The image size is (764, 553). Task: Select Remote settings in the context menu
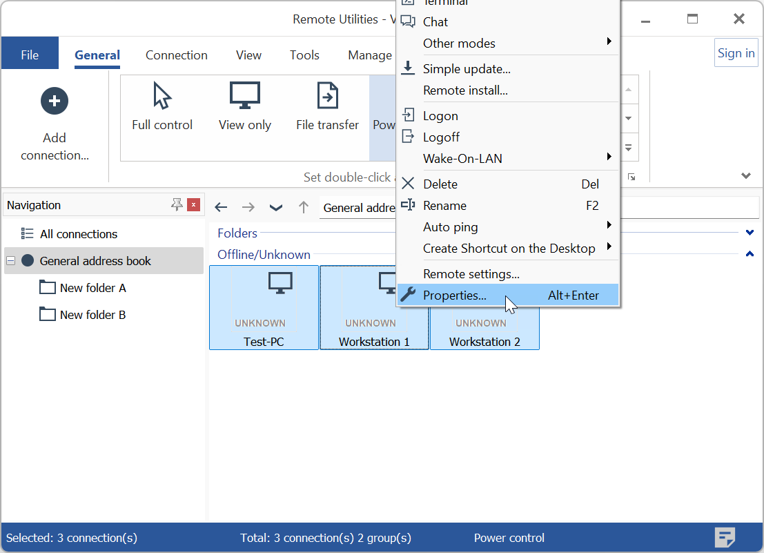click(x=471, y=274)
